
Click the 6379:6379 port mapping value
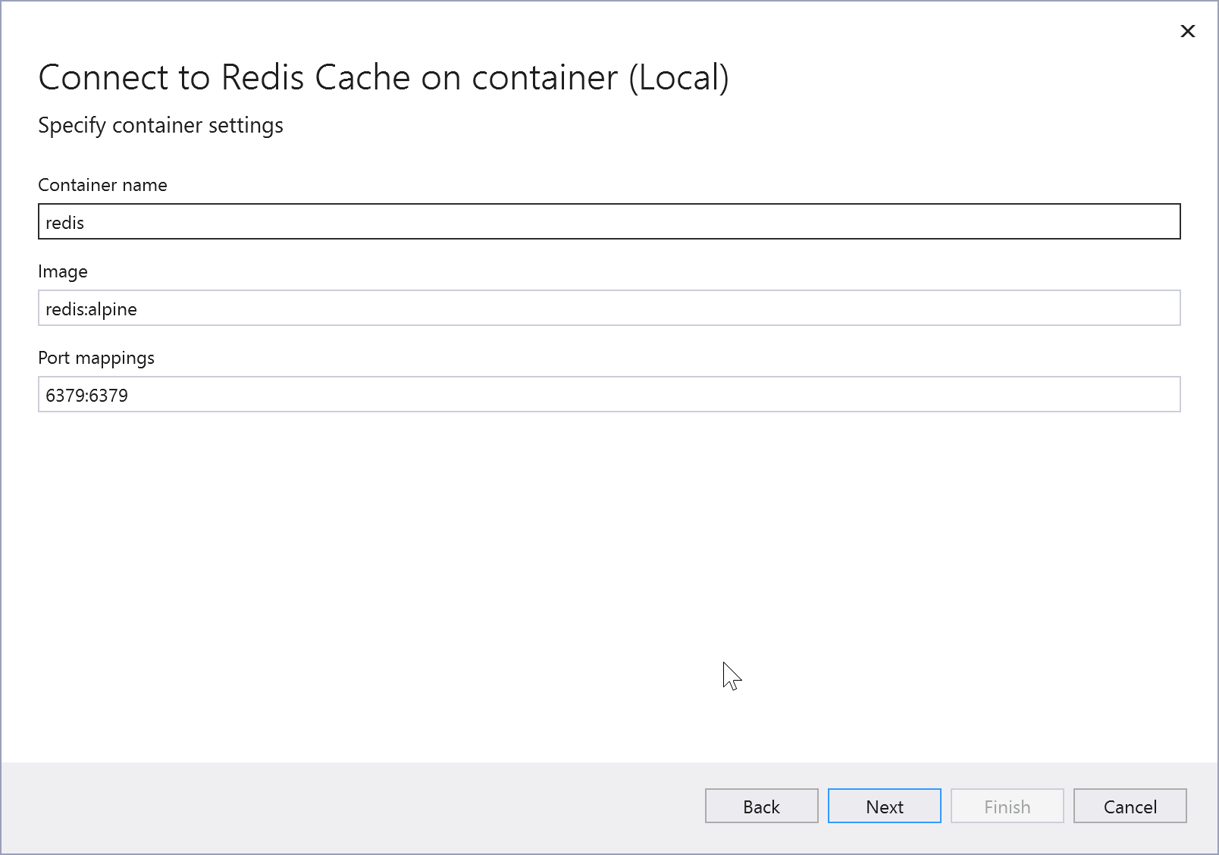(88, 395)
